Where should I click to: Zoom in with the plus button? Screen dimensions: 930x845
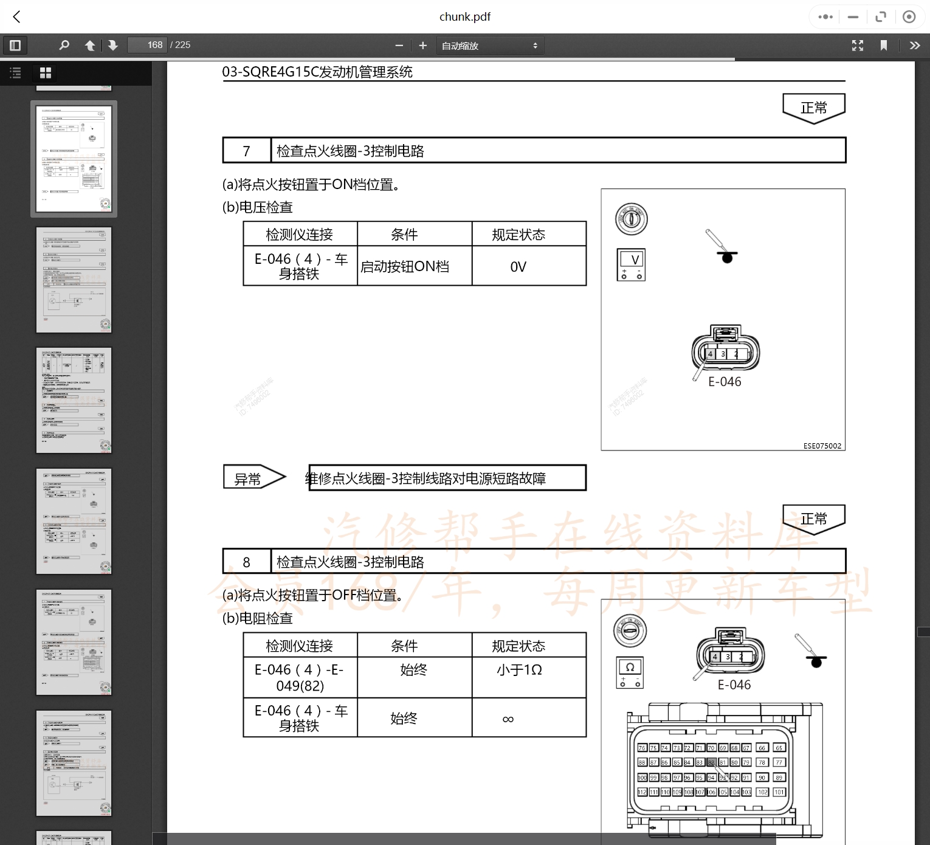[422, 45]
